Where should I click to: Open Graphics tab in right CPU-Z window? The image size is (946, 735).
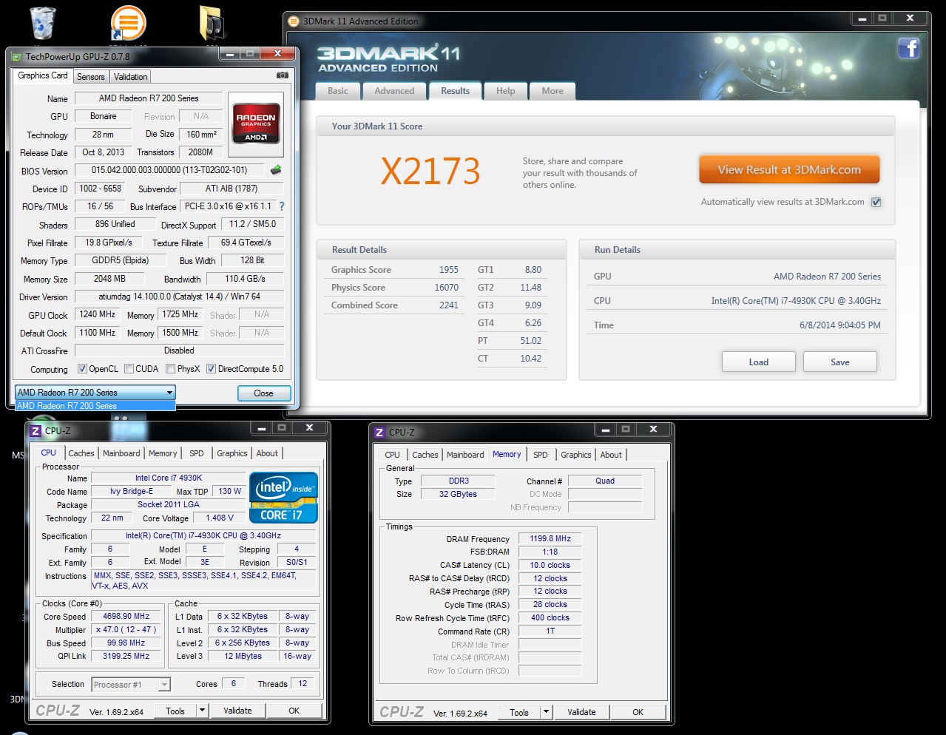point(576,455)
